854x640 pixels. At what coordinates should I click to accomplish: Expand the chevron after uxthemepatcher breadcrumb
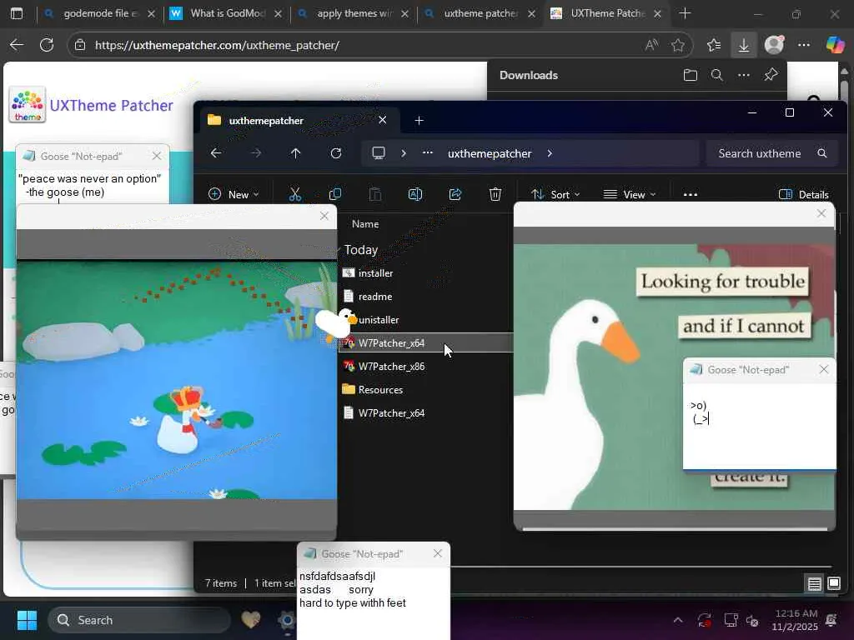pos(550,153)
